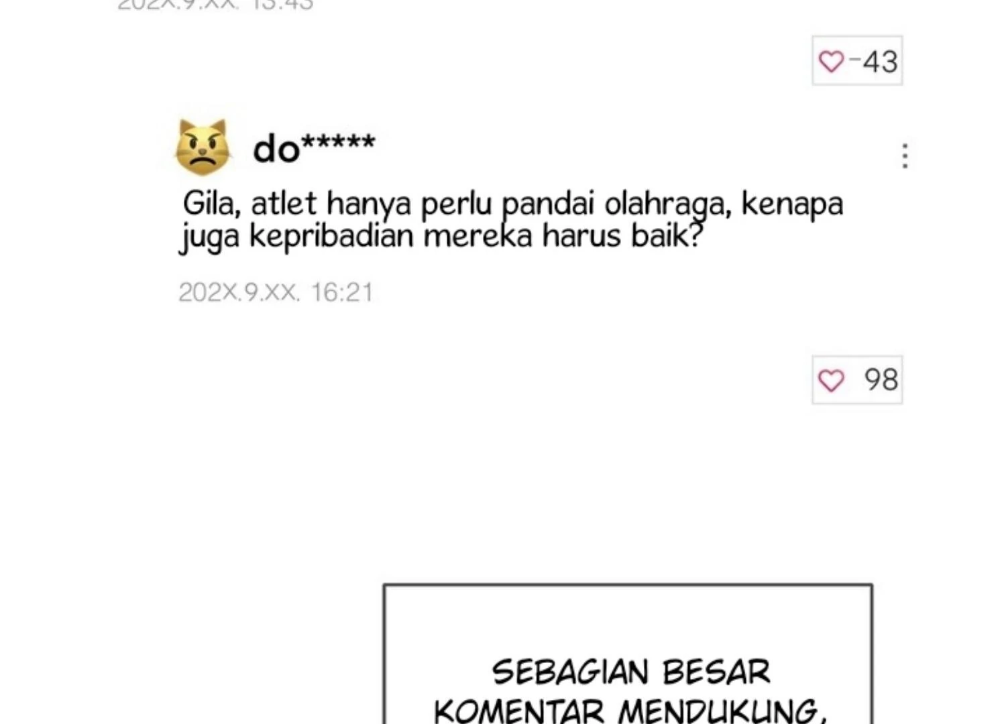The width and height of the screenshot is (1006, 724).
Task: Click the comment text starting with Gila, atlet
Action: [x=512, y=220]
